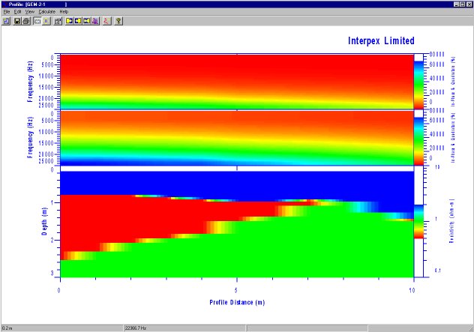Click the yellow left-arrow toolbar icon
Viewport: 474px width, 332px height.
click(77, 21)
